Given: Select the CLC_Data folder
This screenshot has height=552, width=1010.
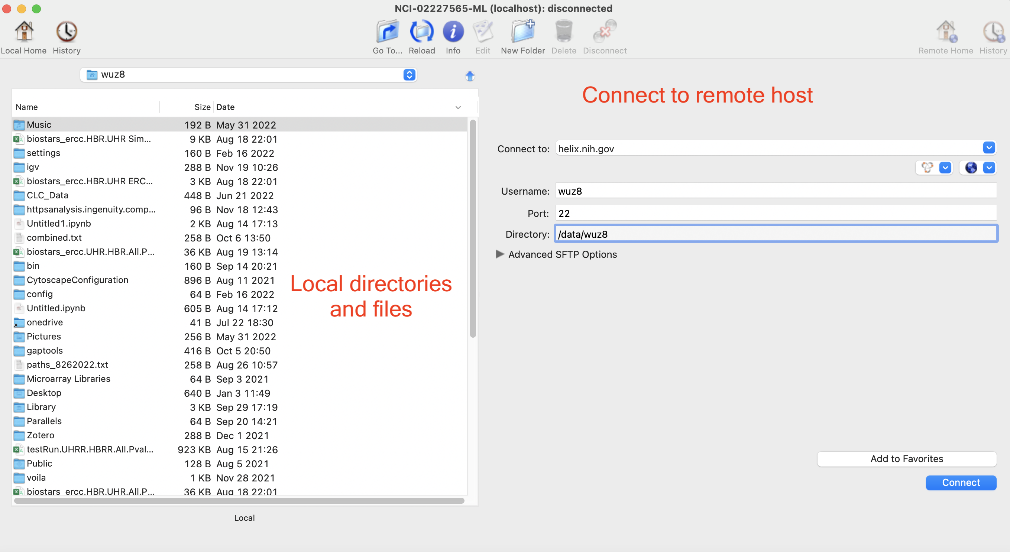Looking at the screenshot, I should pos(48,195).
